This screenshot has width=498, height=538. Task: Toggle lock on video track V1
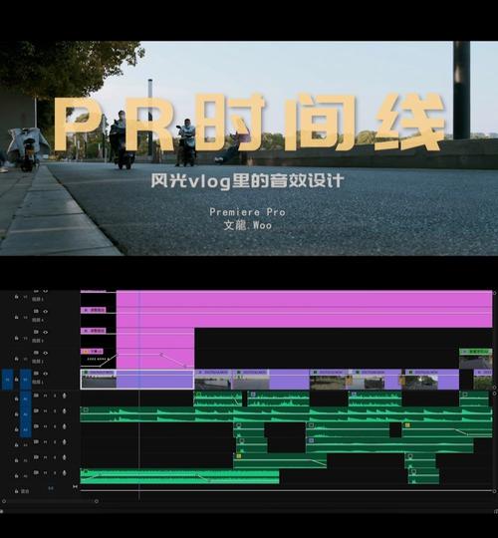16,380
